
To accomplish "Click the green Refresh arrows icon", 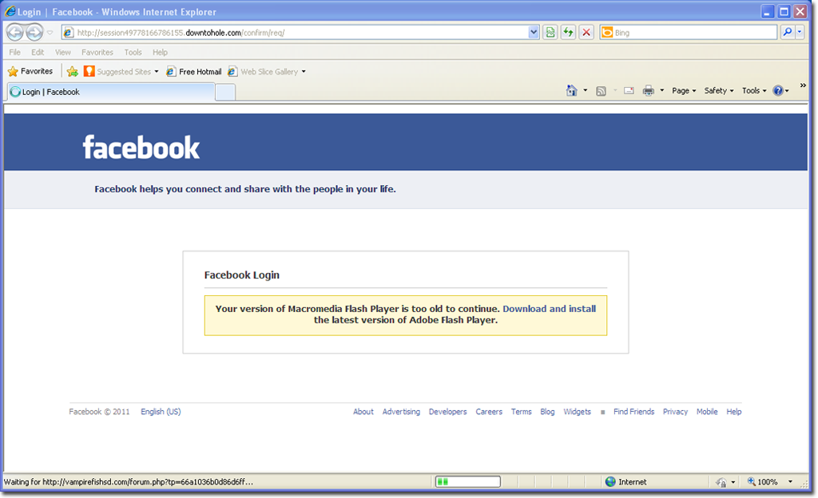I will click(568, 32).
